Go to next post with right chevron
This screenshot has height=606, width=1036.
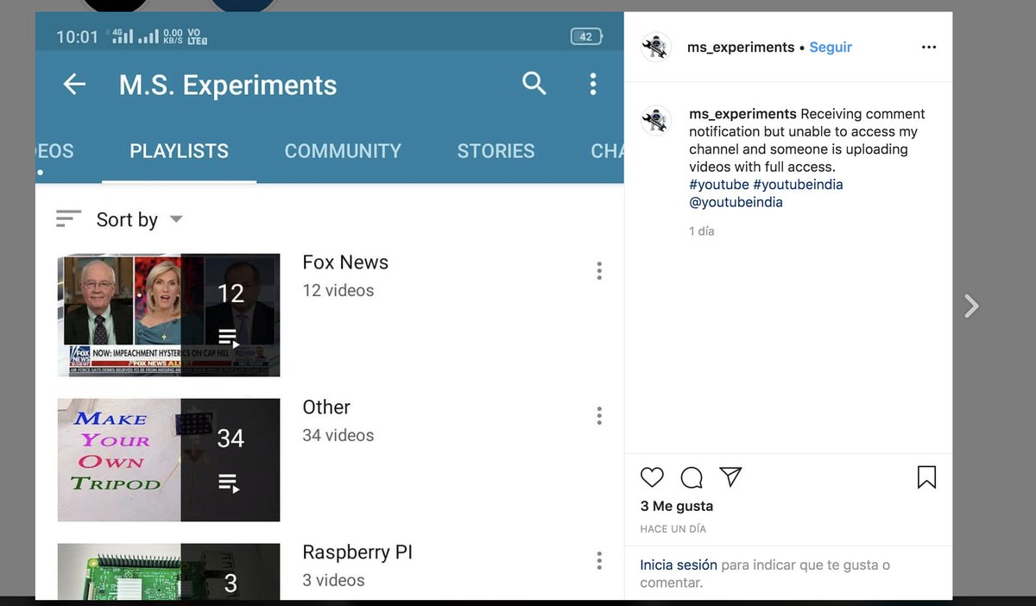click(x=972, y=306)
